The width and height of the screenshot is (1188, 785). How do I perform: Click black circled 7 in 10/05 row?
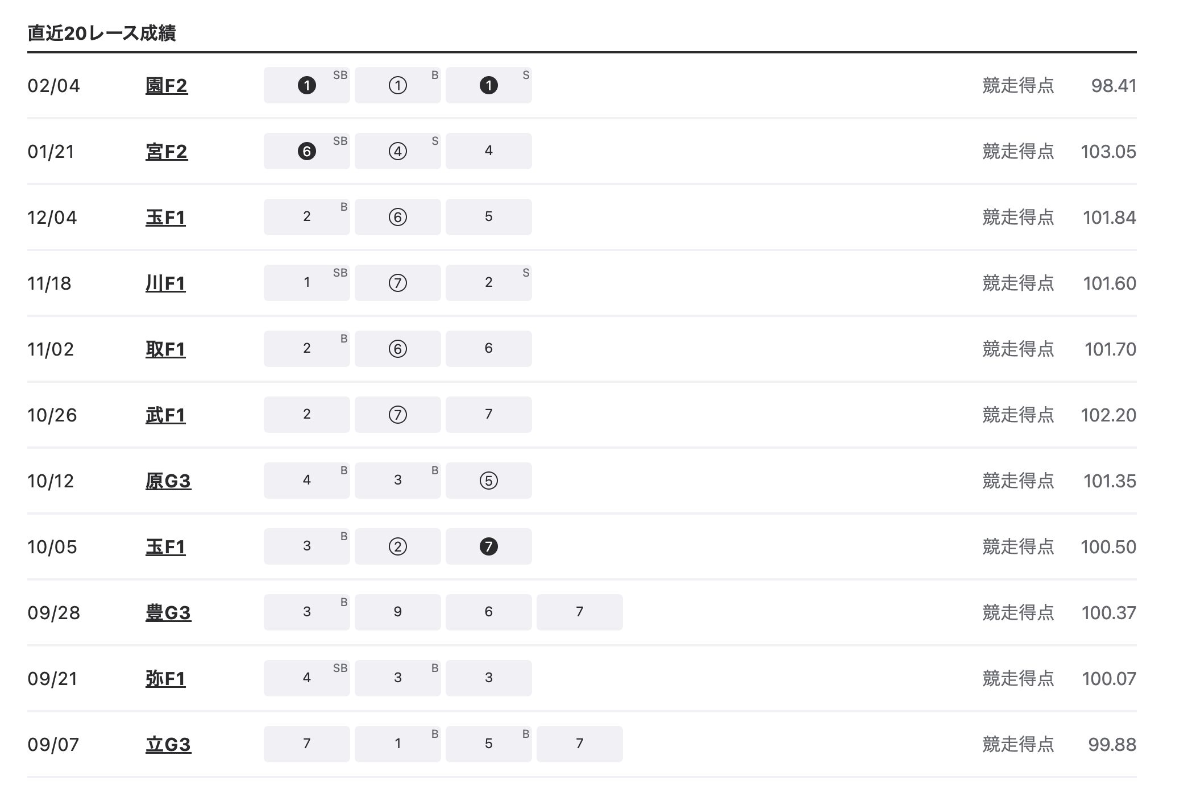click(x=489, y=547)
